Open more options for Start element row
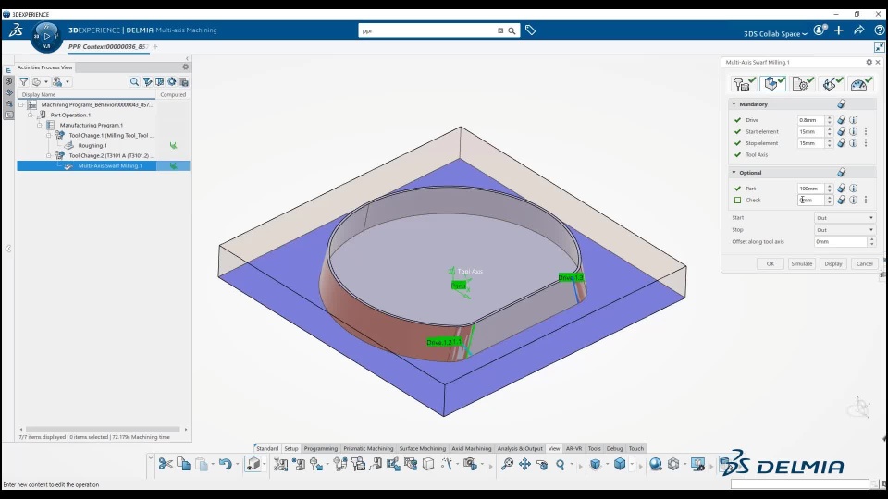 click(866, 131)
